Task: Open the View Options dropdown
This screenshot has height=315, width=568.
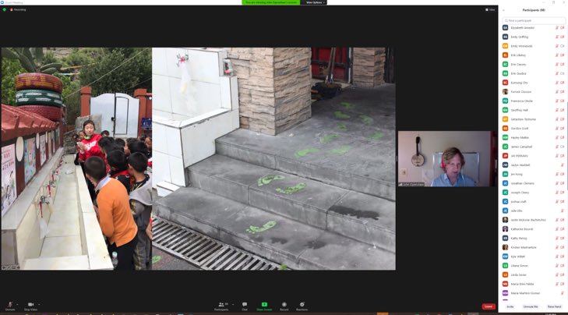Action: pos(314,2)
